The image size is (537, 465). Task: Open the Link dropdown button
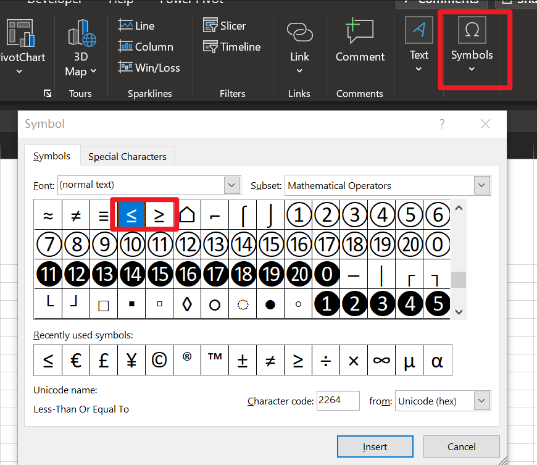tap(299, 46)
